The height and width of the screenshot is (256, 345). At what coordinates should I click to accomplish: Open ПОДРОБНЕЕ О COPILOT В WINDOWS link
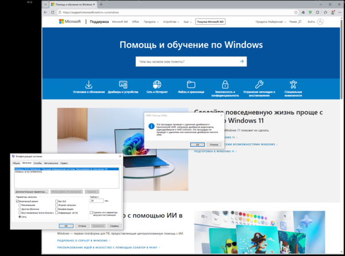[x=83, y=240]
